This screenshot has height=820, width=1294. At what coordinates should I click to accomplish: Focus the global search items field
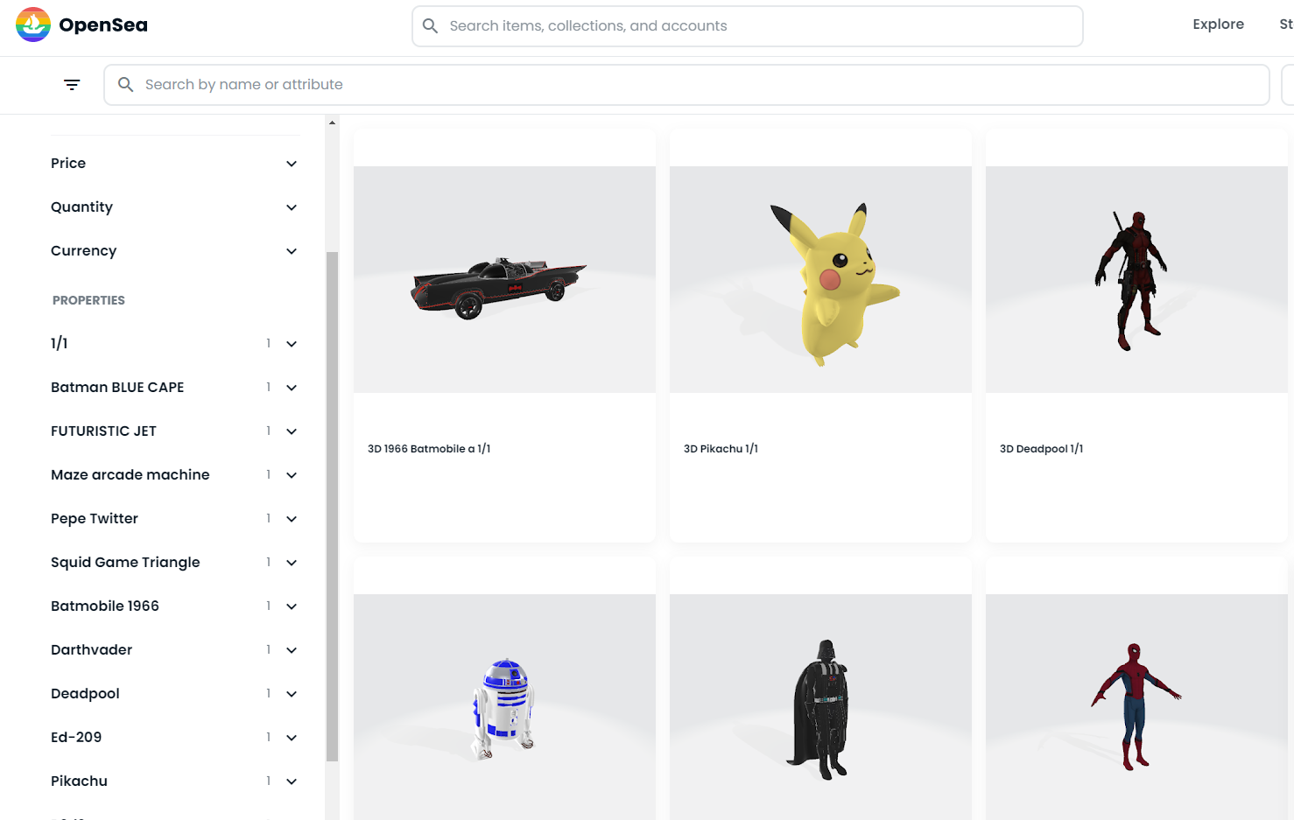point(747,26)
